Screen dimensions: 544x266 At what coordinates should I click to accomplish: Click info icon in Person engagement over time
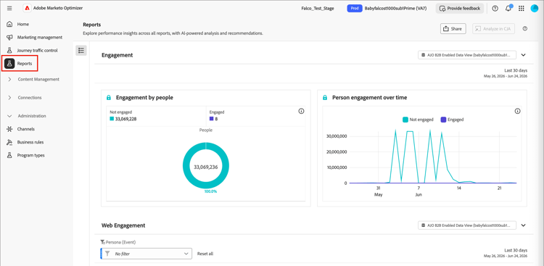point(518,112)
